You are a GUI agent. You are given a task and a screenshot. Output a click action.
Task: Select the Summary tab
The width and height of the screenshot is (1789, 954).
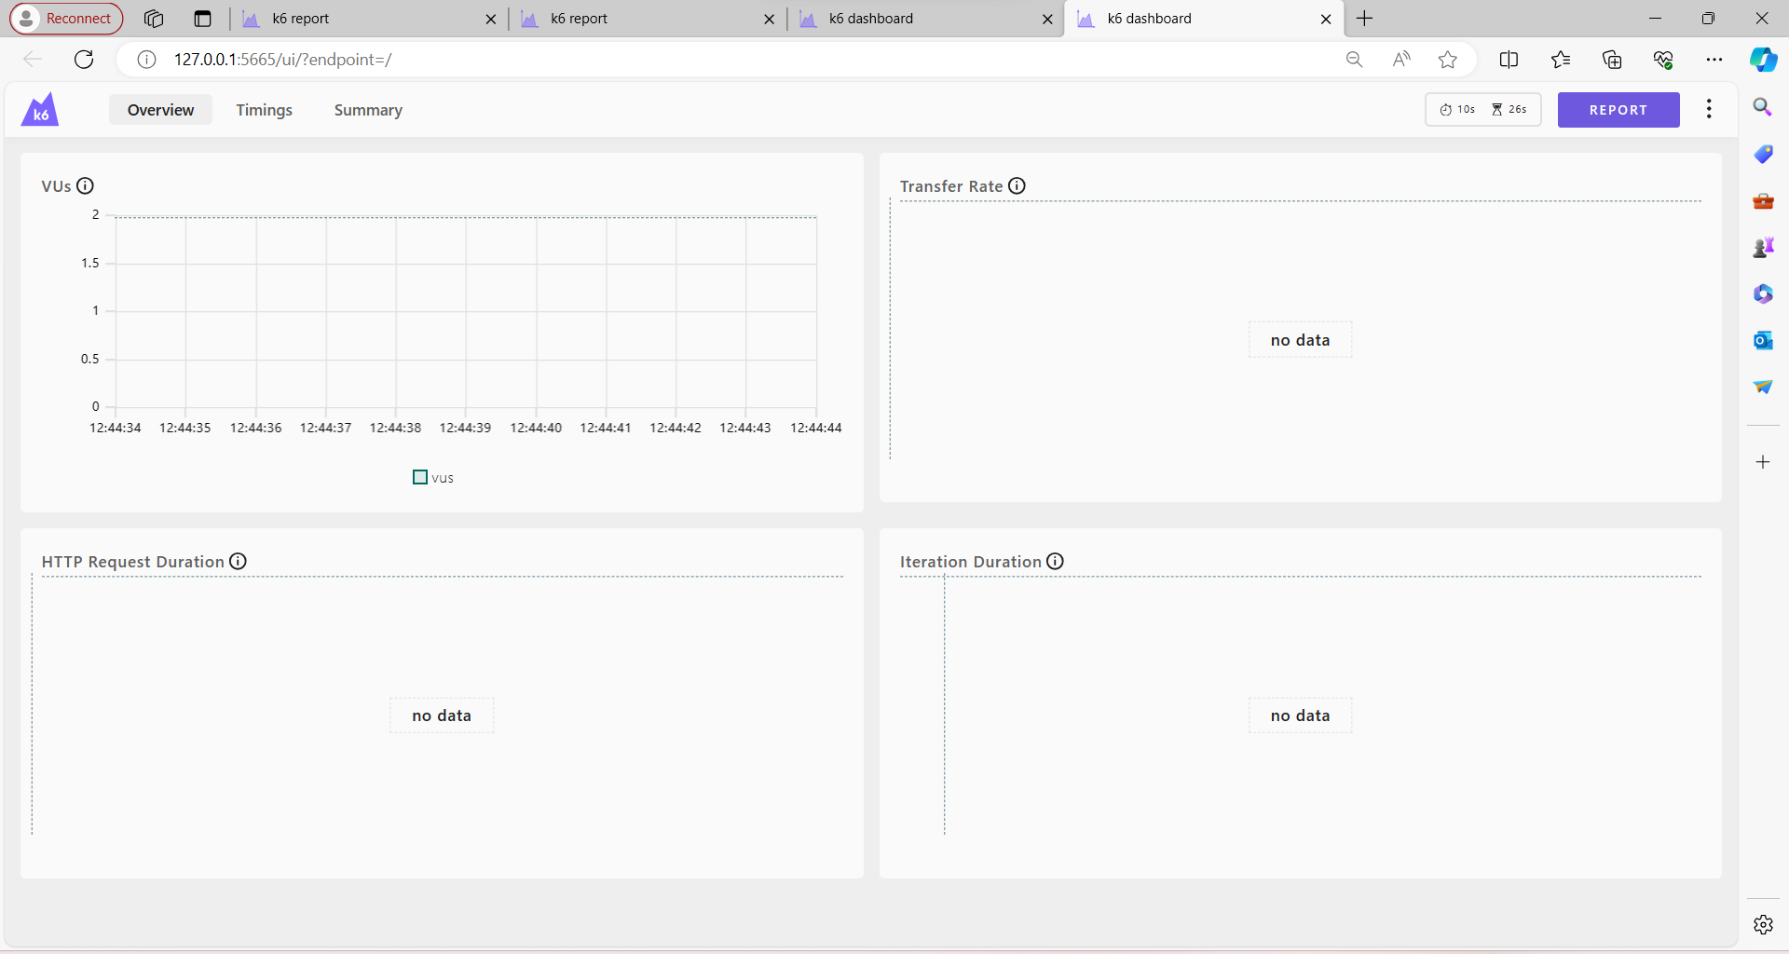pos(367,109)
